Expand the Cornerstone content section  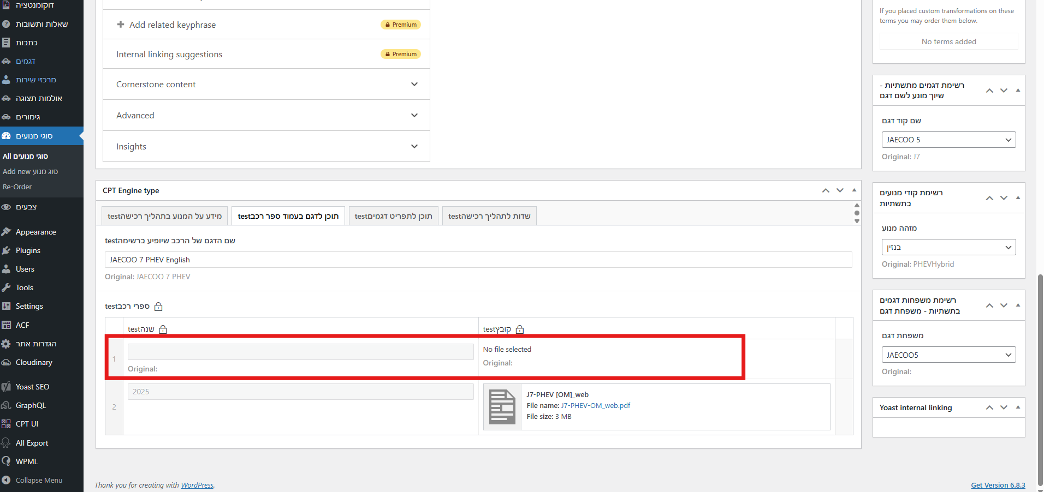pos(414,84)
